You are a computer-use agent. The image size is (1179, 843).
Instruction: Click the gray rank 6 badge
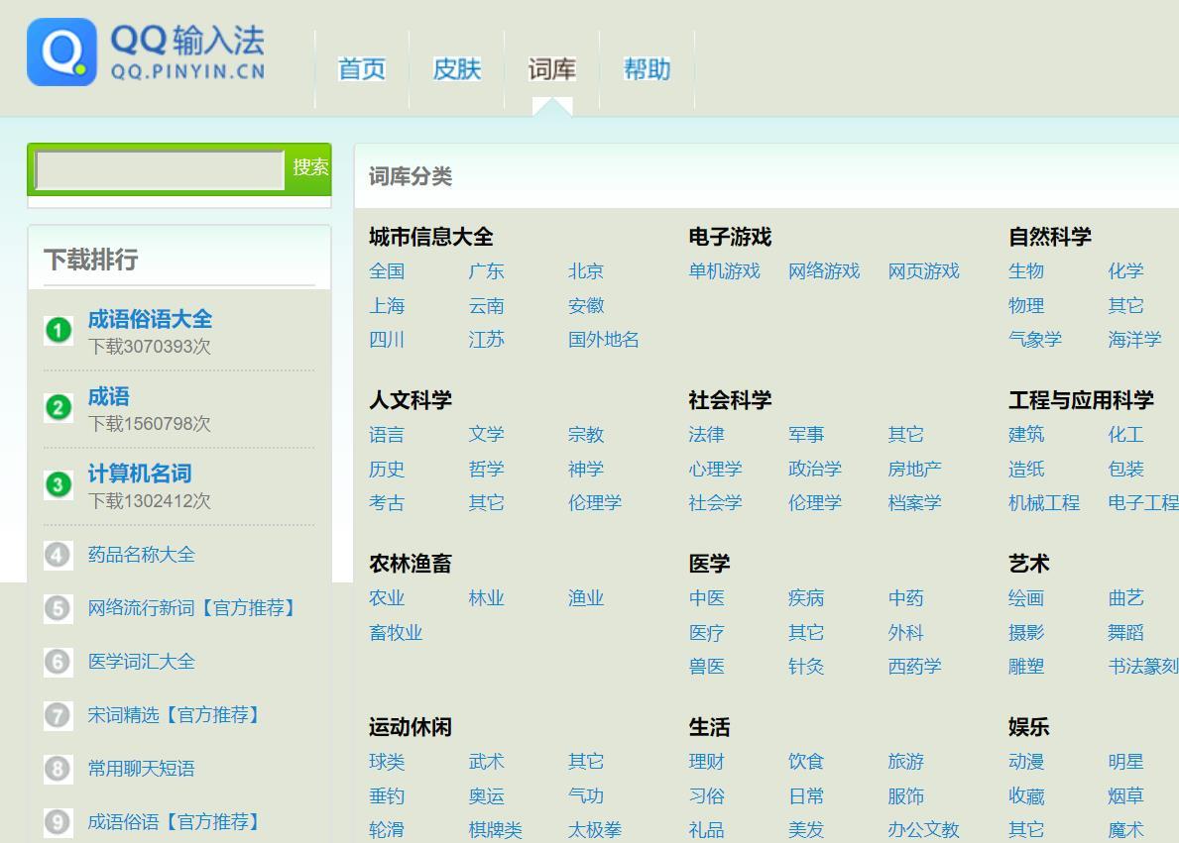point(58,662)
